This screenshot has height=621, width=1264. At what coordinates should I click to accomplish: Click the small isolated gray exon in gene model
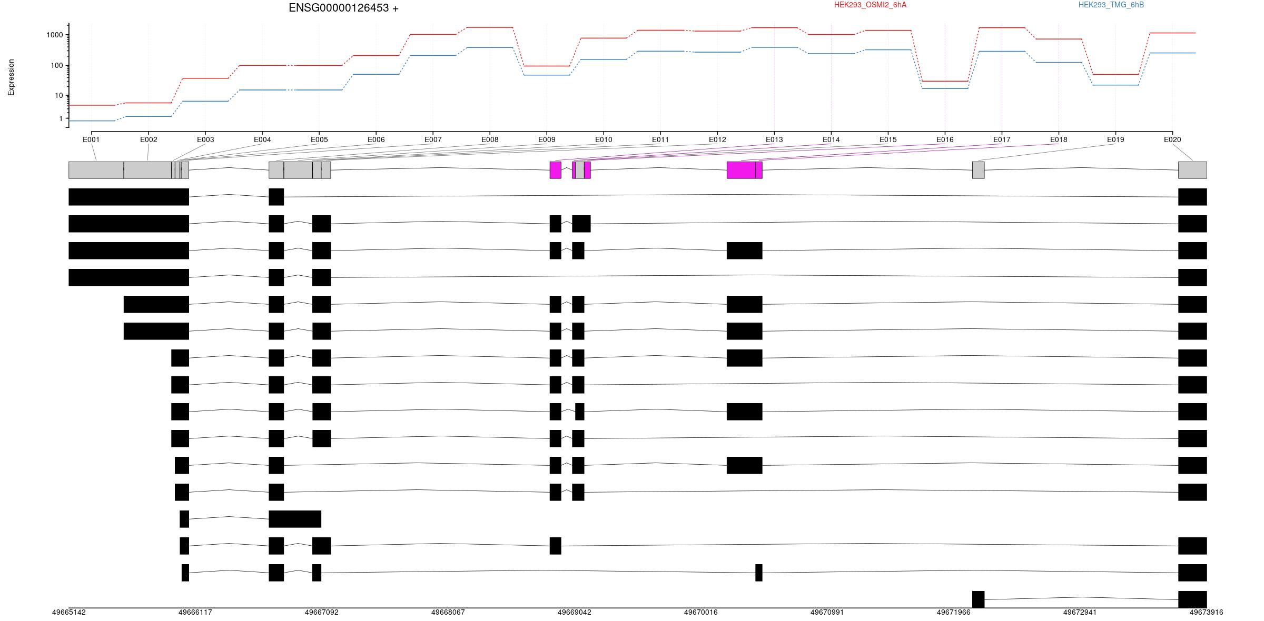[978, 170]
